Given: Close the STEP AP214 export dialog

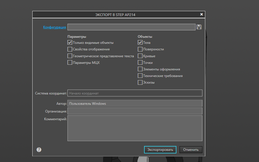Looking at the screenshot, I should click(202, 14).
